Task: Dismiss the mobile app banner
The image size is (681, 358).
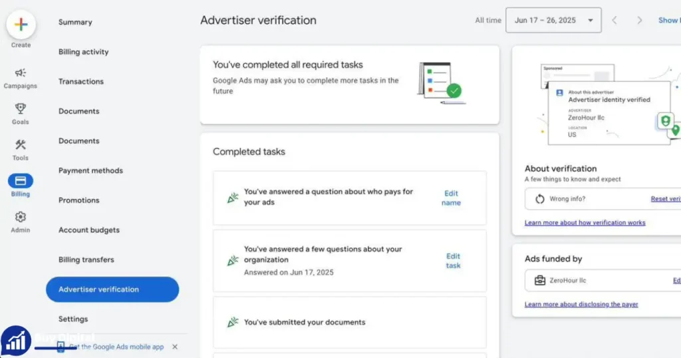Action: (x=175, y=347)
